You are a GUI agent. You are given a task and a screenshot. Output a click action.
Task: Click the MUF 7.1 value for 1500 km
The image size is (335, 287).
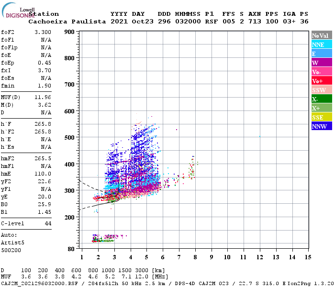(x=126, y=276)
